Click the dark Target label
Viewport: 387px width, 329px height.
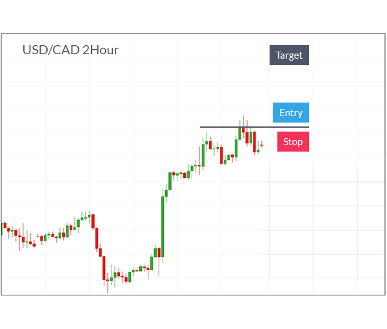point(289,55)
